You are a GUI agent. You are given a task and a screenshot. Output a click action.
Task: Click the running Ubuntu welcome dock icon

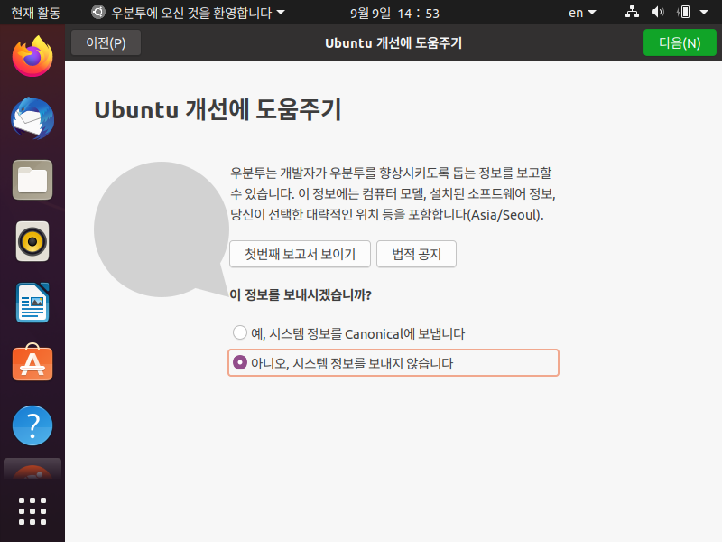pos(32,469)
